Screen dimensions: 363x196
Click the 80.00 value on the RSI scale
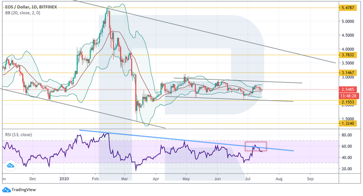tap(347, 135)
